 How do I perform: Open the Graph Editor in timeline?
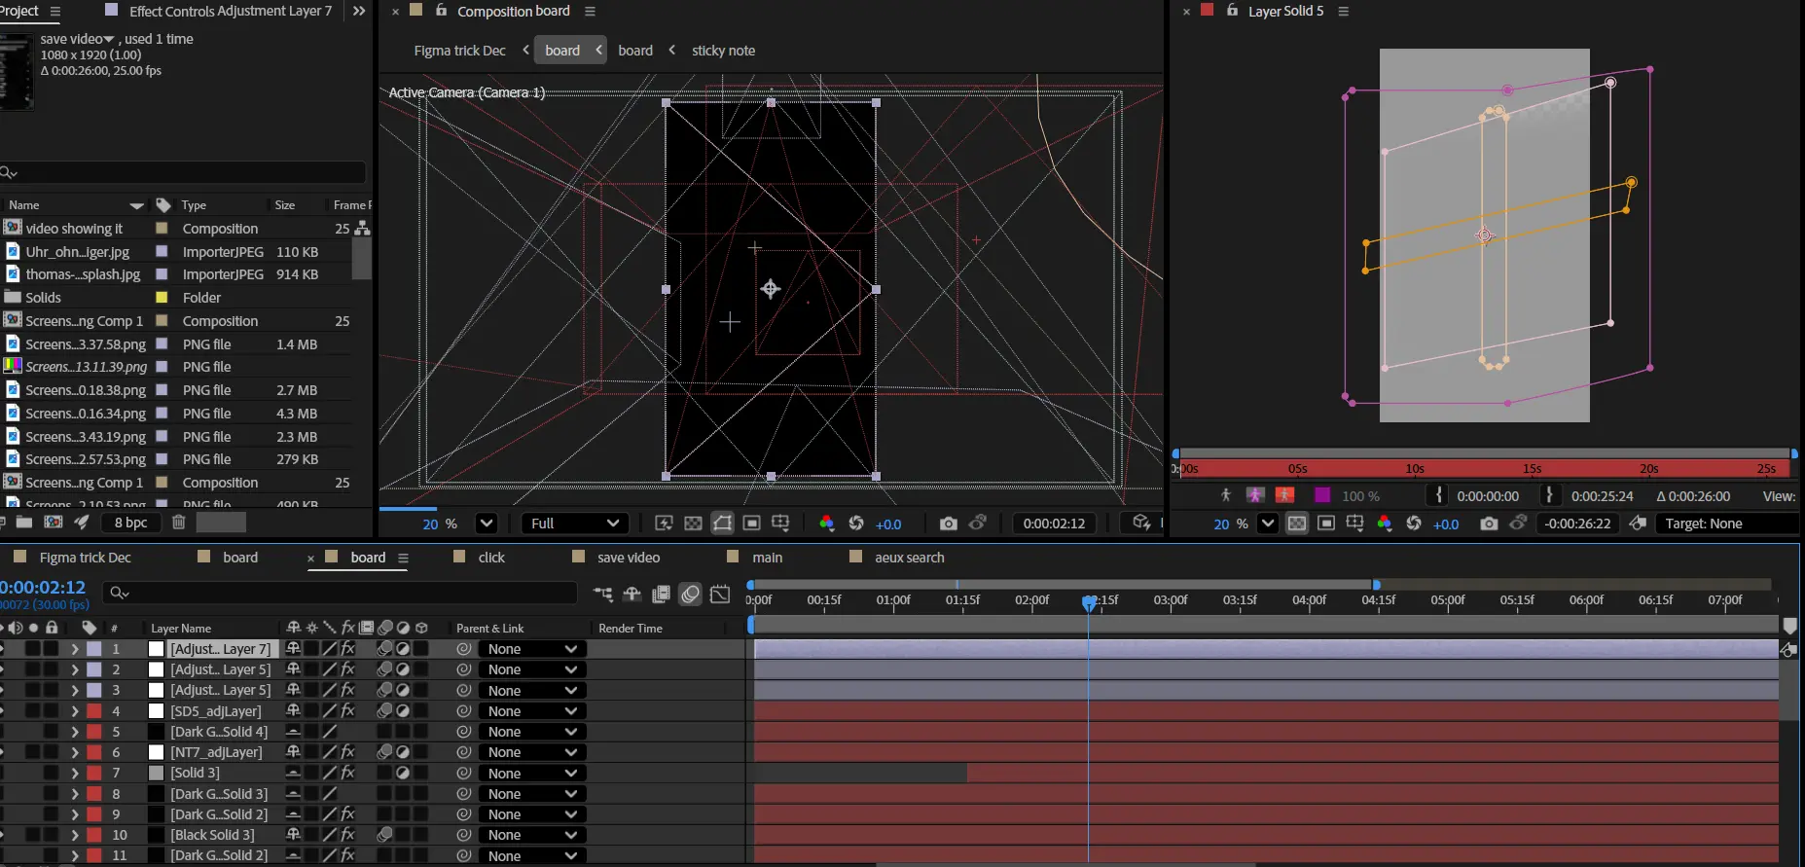[x=720, y=595]
